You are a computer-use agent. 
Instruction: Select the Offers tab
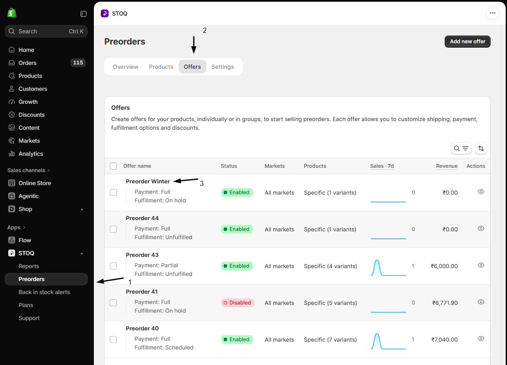coord(193,67)
